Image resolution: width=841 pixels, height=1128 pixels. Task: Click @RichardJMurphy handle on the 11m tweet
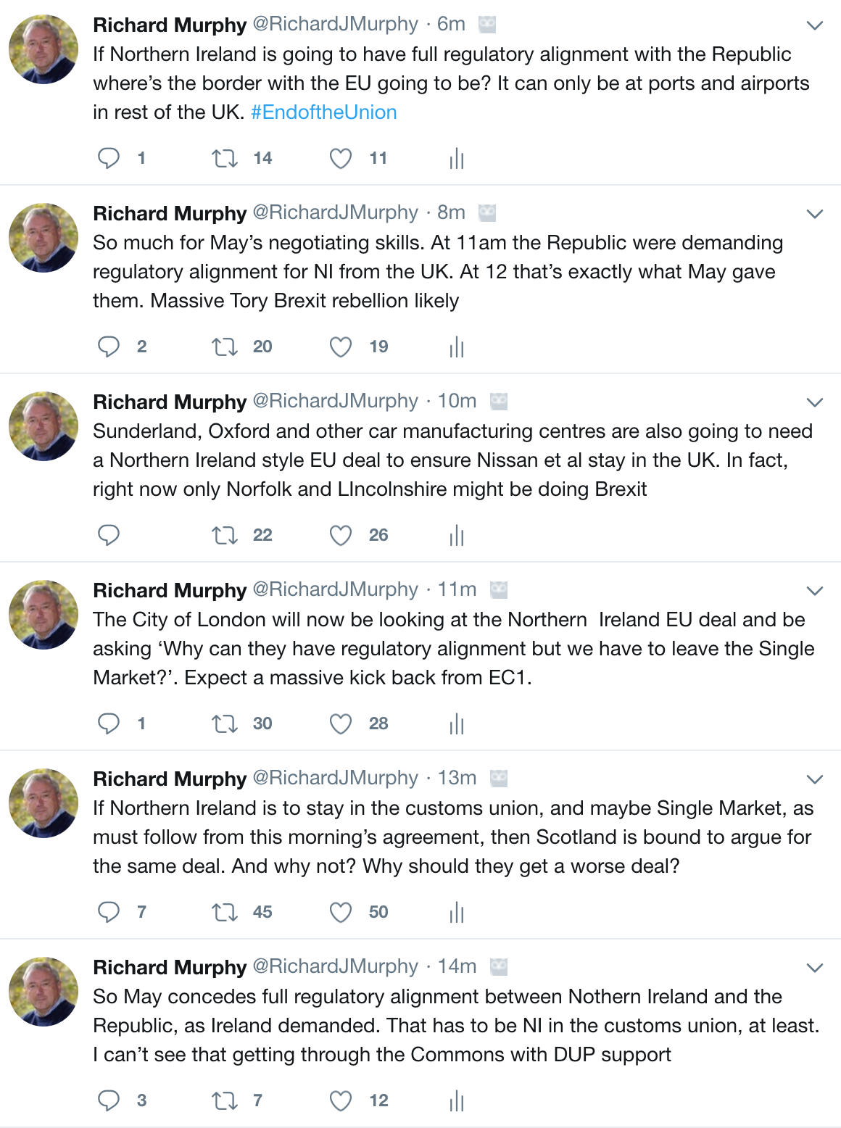coord(335,589)
